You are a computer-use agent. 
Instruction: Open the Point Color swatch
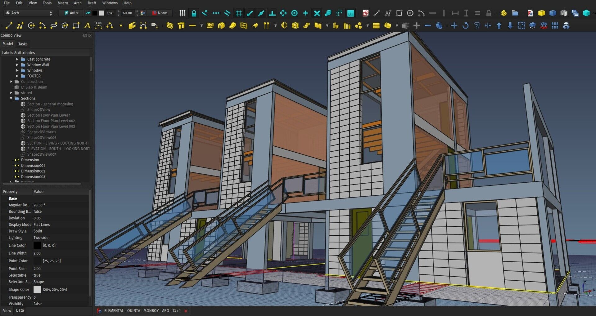(x=37, y=261)
